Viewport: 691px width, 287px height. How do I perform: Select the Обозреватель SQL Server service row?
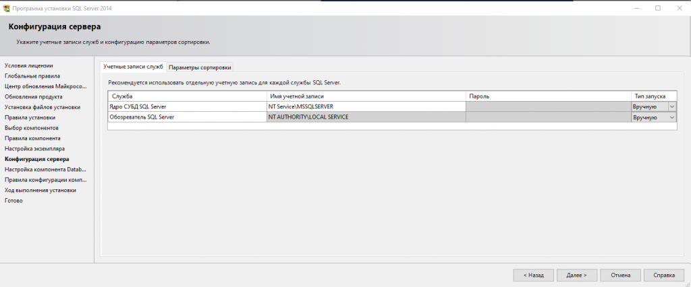coord(187,117)
